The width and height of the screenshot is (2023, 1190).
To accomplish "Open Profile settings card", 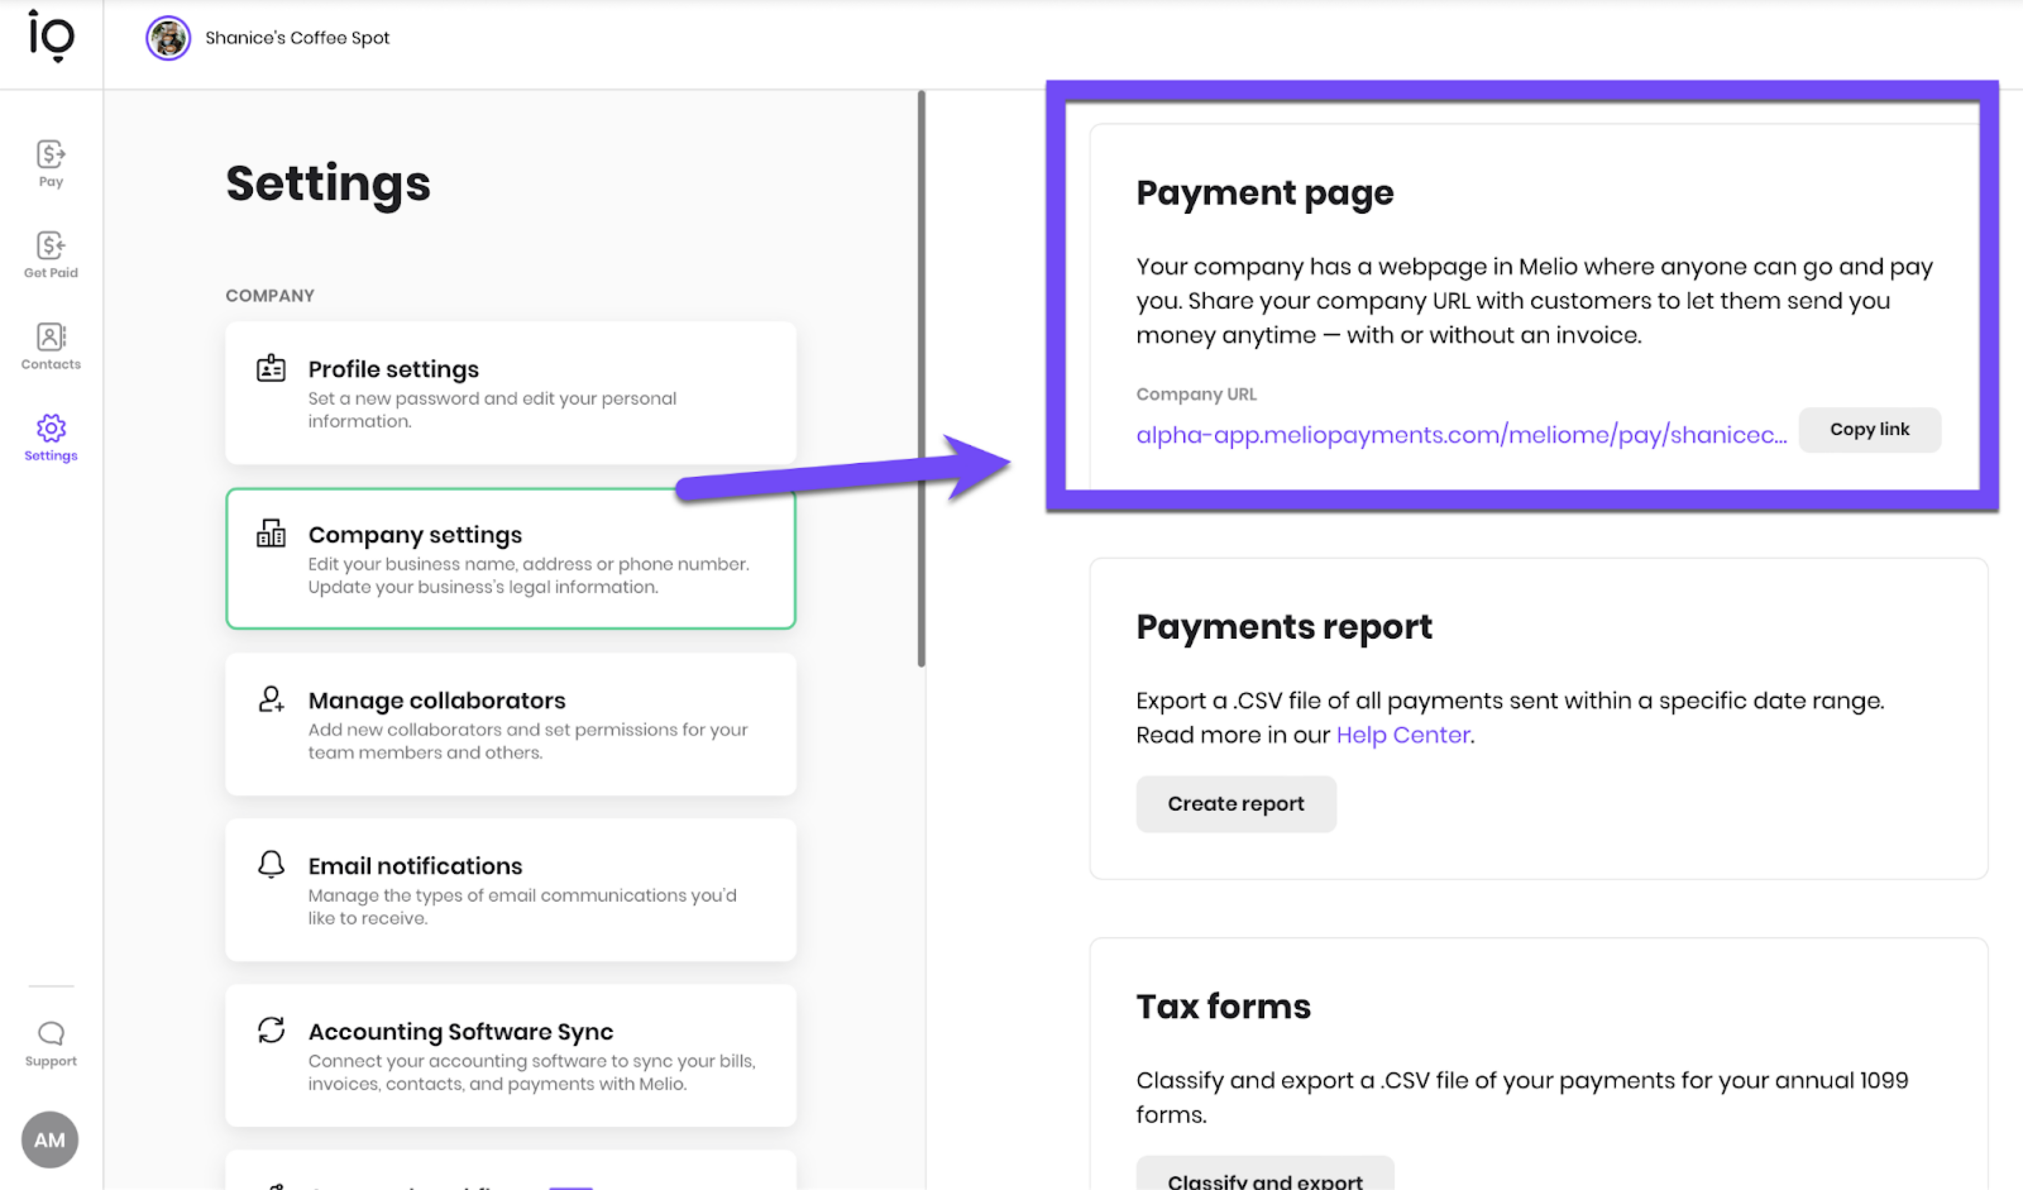I will (x=511, y=393).
